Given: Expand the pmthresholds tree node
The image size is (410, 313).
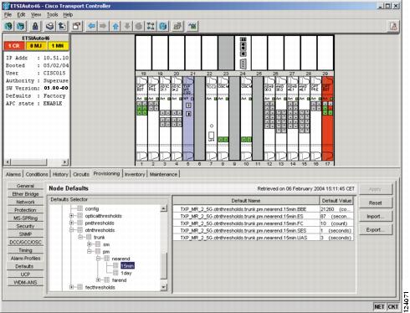Looking at the screenshot, I should (x=71, y=223).
